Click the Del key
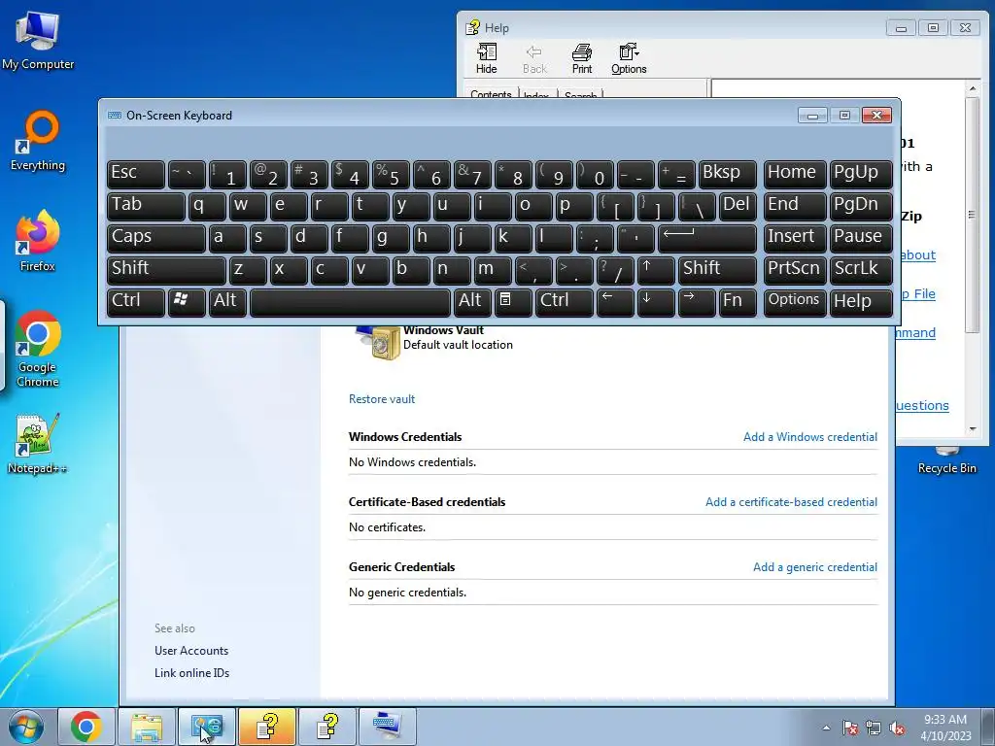This screenshot has width=995, height=746. click(738, 206)
